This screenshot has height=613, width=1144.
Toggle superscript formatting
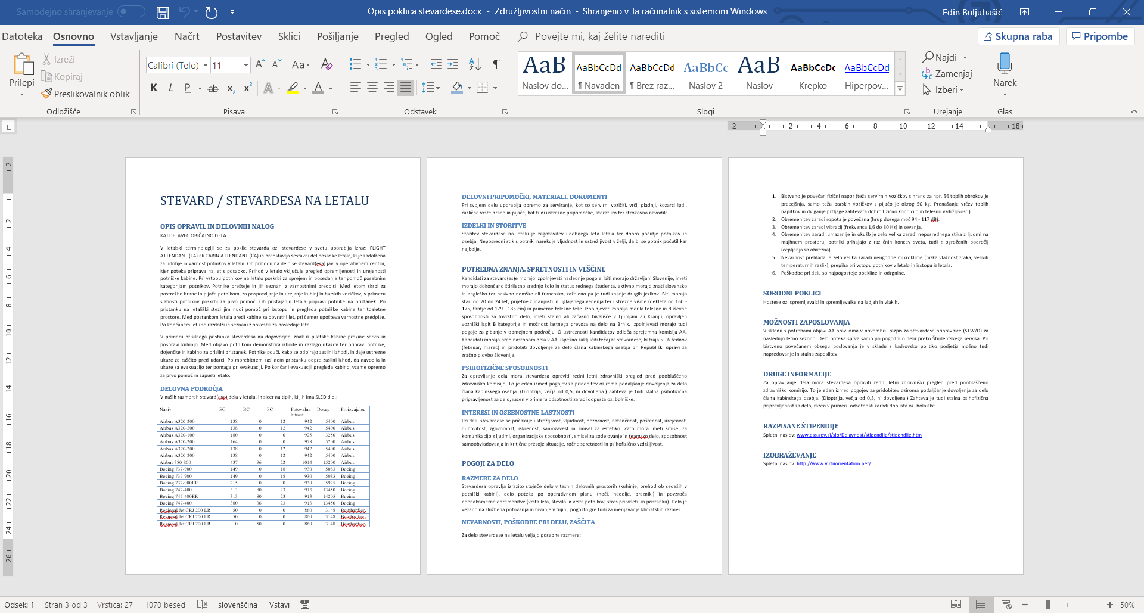(248, 88)
